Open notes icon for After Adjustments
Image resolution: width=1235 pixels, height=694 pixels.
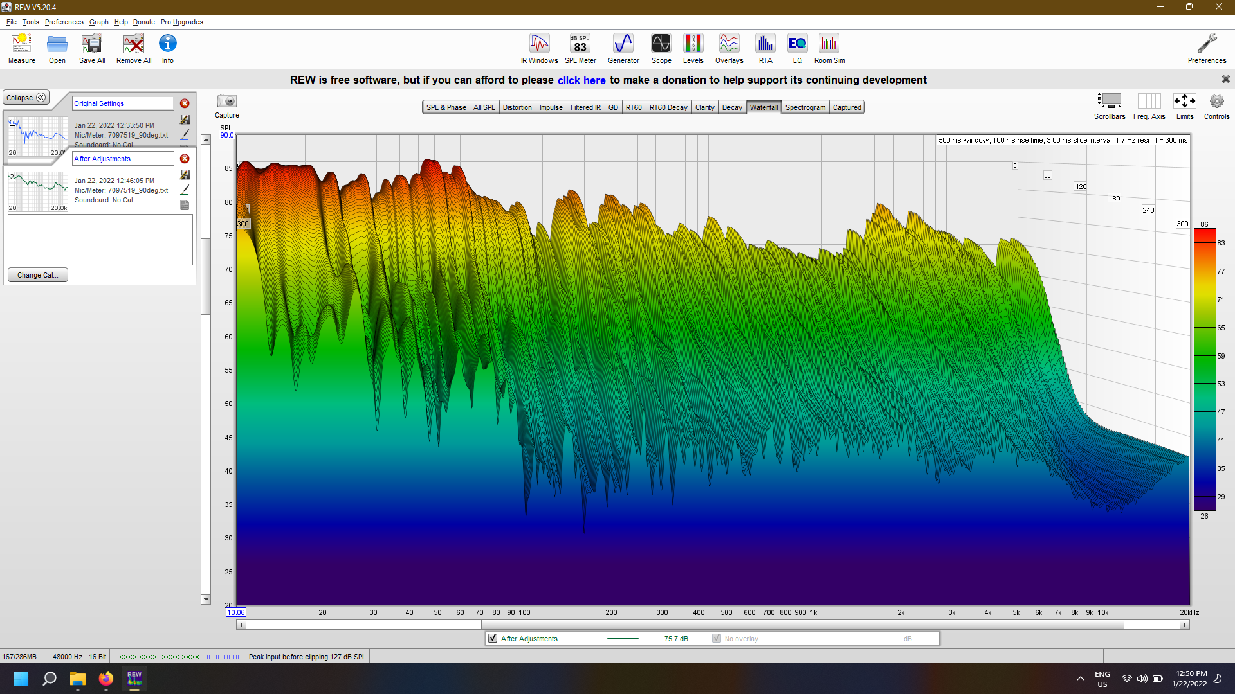pyautogui.click(x=185, y=205)
